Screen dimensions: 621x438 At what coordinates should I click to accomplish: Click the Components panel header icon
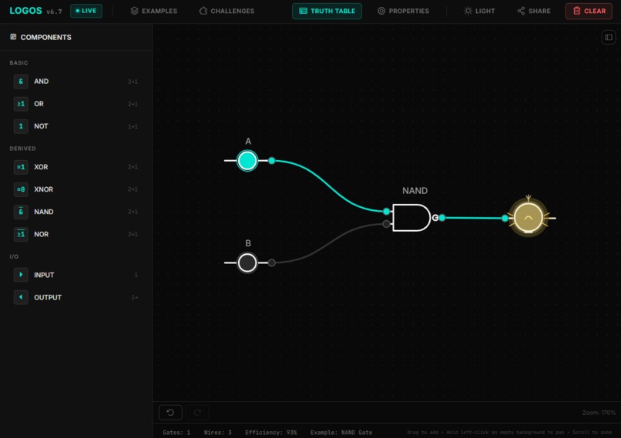[13, 37]
